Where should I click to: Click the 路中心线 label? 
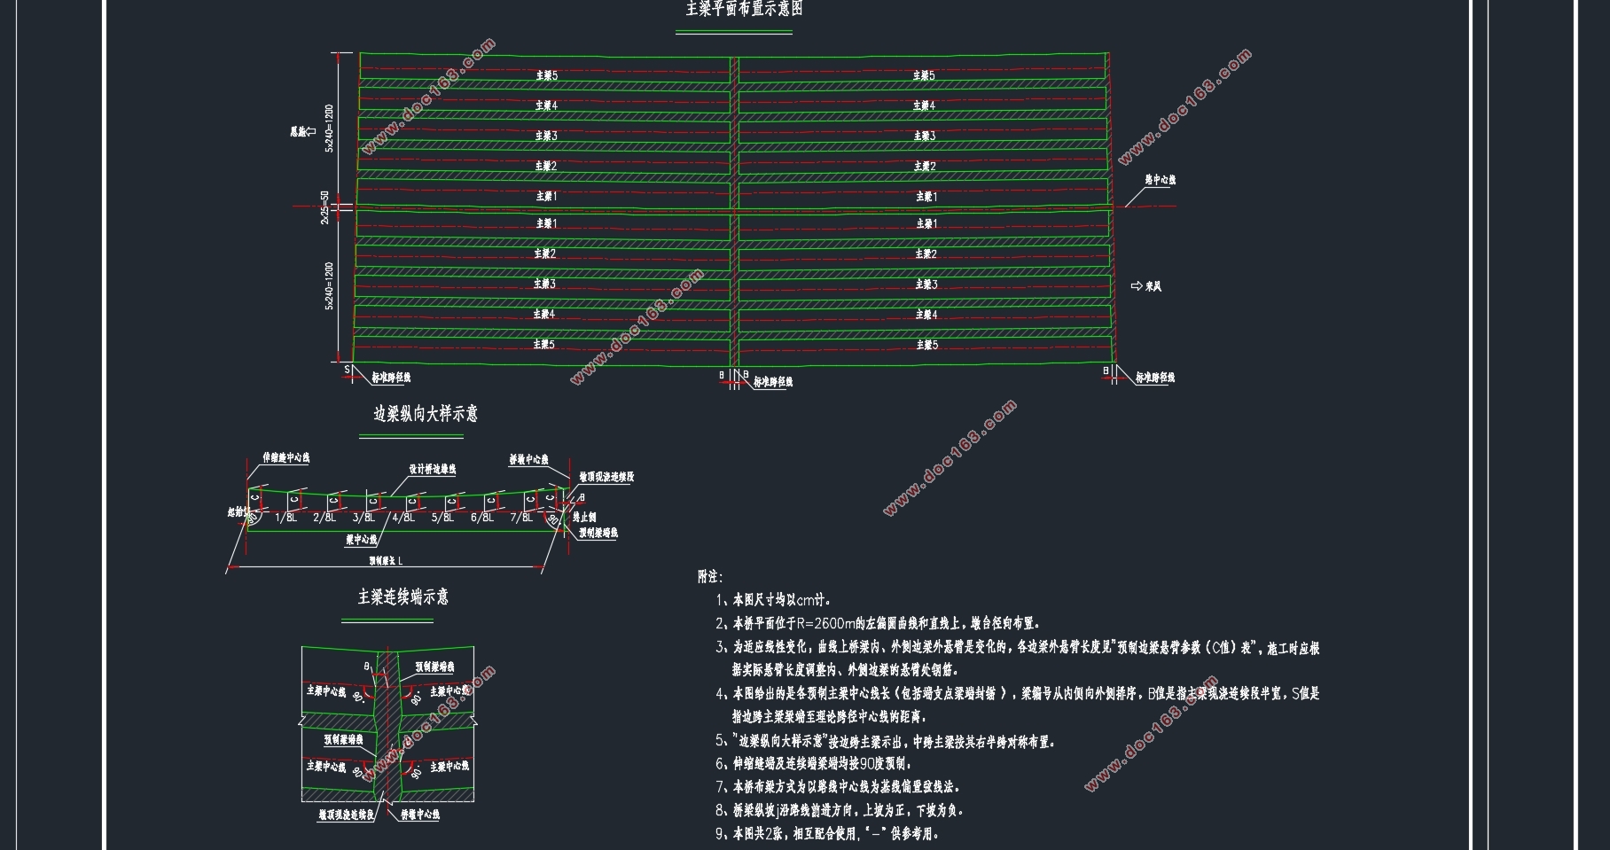point(1160,180)
